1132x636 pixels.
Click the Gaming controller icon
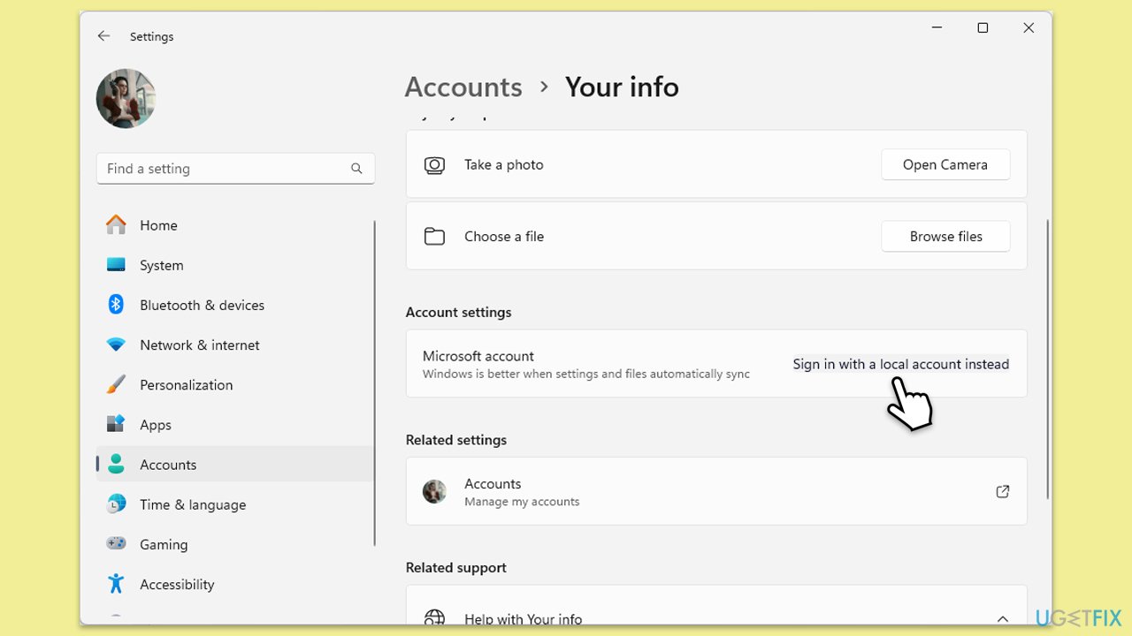click(x=116, y=544)
